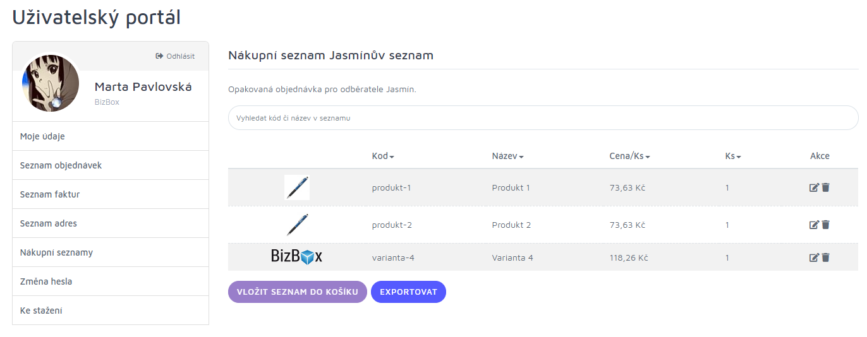Delete varianta-4 from the list
Screen dimensions: 867x337
[825, 257]
